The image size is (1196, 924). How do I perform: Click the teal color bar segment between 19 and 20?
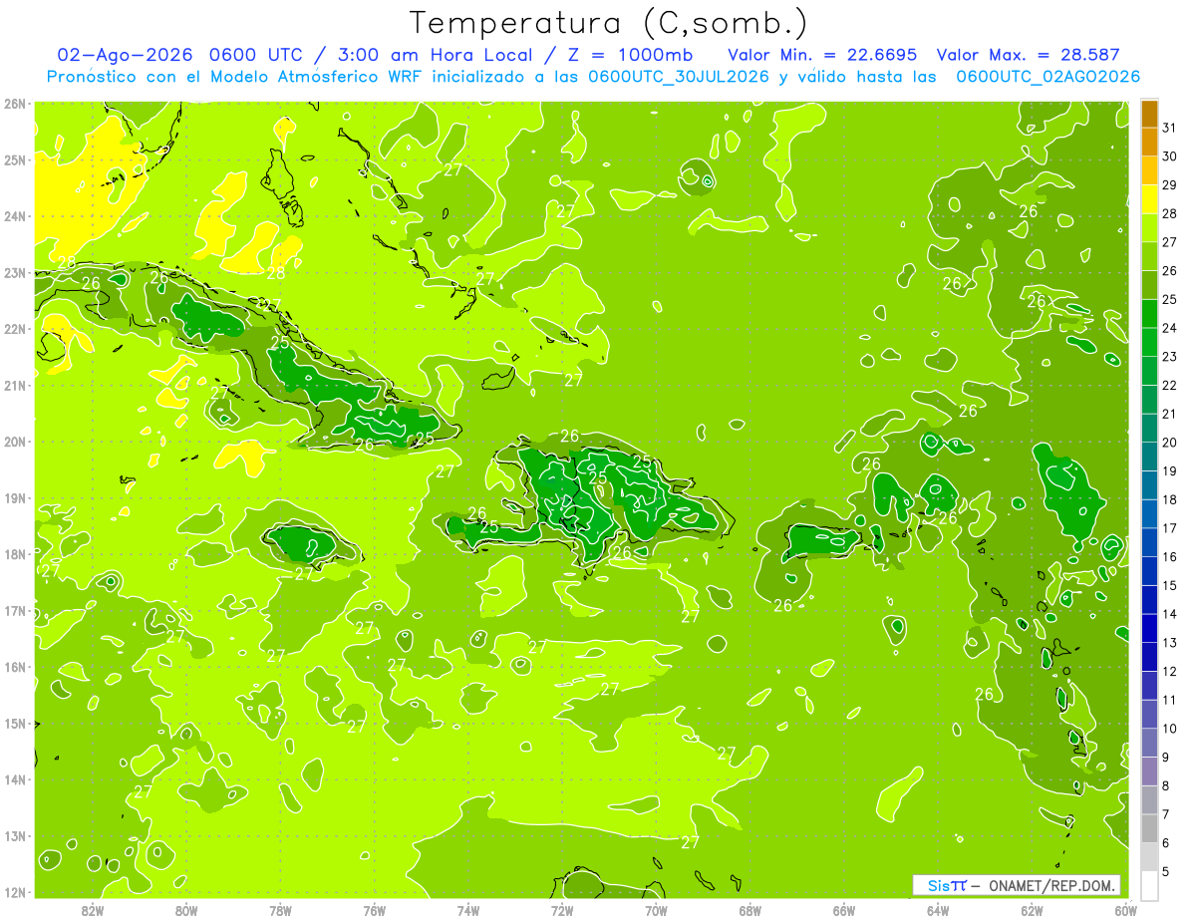click(x=1149, y=457)
